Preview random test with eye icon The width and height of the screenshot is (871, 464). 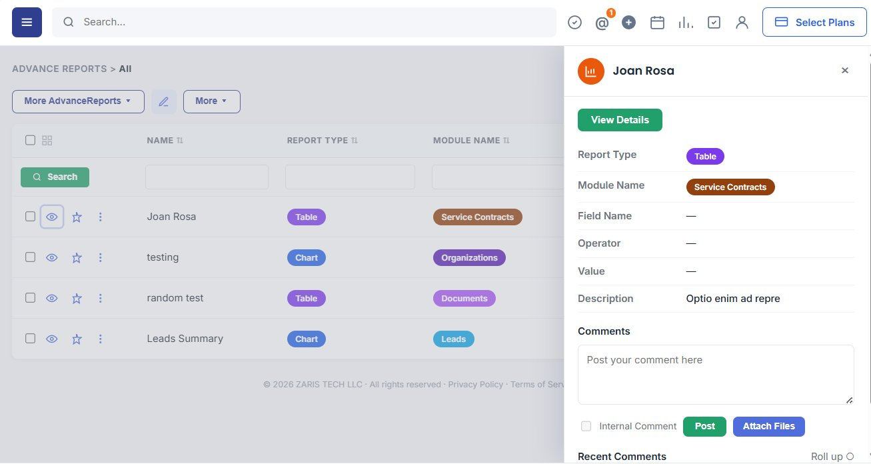pyautogui.click(x=52, y=299)
